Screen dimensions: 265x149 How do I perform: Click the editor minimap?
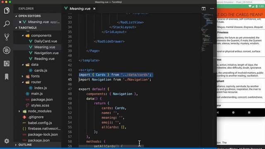click(207, 32)
